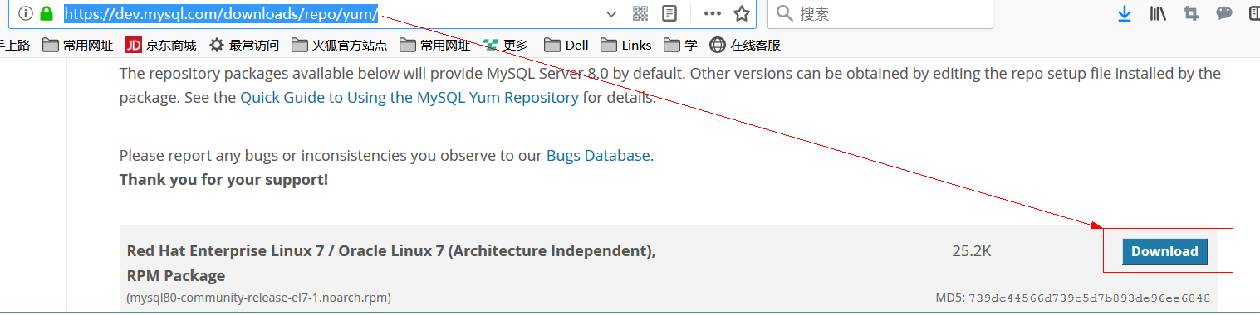The width and height of the screenshot is (1260, 315).
Task: Click Download for Red Hat Enterprise Linux 7
Action: (1165, 251)
